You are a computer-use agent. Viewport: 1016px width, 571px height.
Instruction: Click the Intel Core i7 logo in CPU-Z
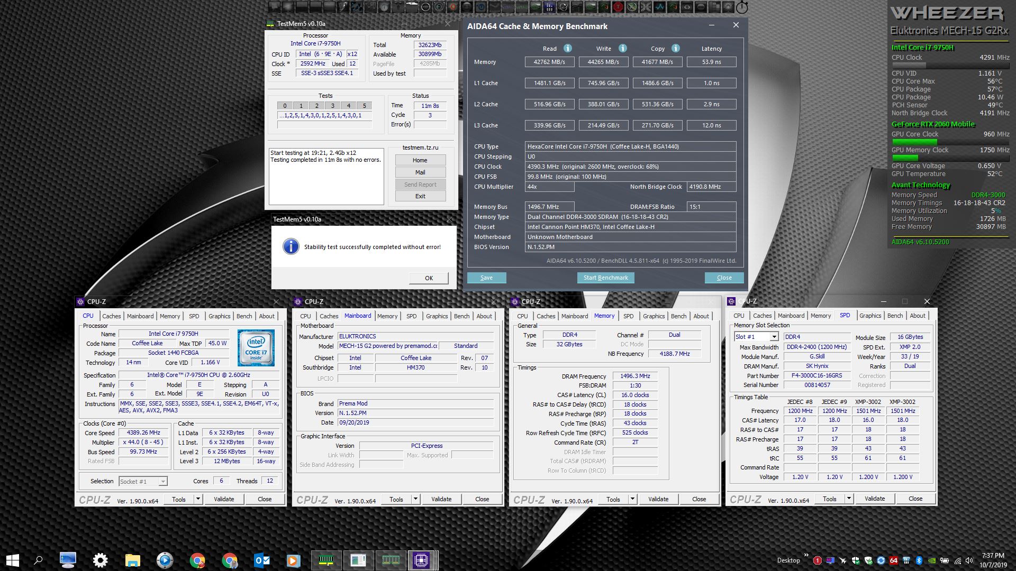pos(256,348)
